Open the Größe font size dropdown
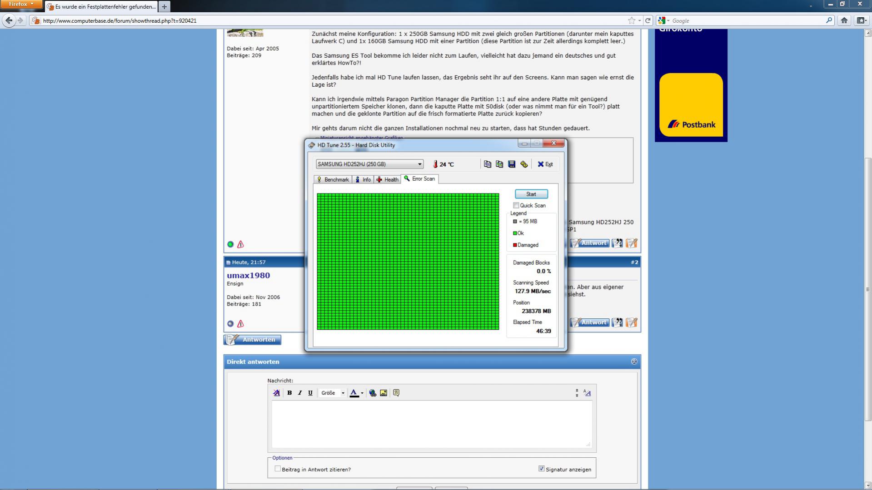Screen dimensions: 872x490 point(333,393)
